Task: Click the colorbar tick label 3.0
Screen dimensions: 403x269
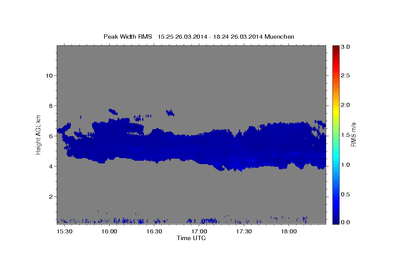Action: [346, 47]
